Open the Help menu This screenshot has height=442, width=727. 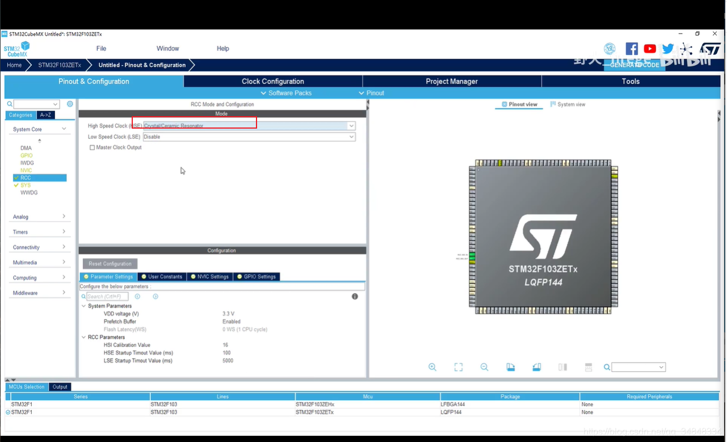222,49
